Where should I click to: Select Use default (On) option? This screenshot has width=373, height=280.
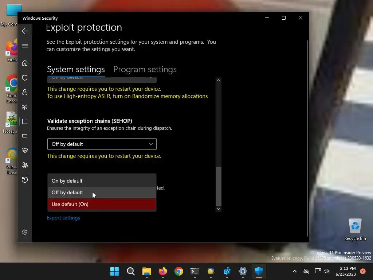[102, 204]
